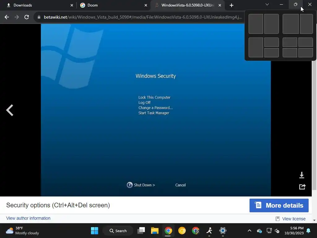317x238 pixels.
Task: Click the muted volume tray icon
Action: (x=277, y=231)
